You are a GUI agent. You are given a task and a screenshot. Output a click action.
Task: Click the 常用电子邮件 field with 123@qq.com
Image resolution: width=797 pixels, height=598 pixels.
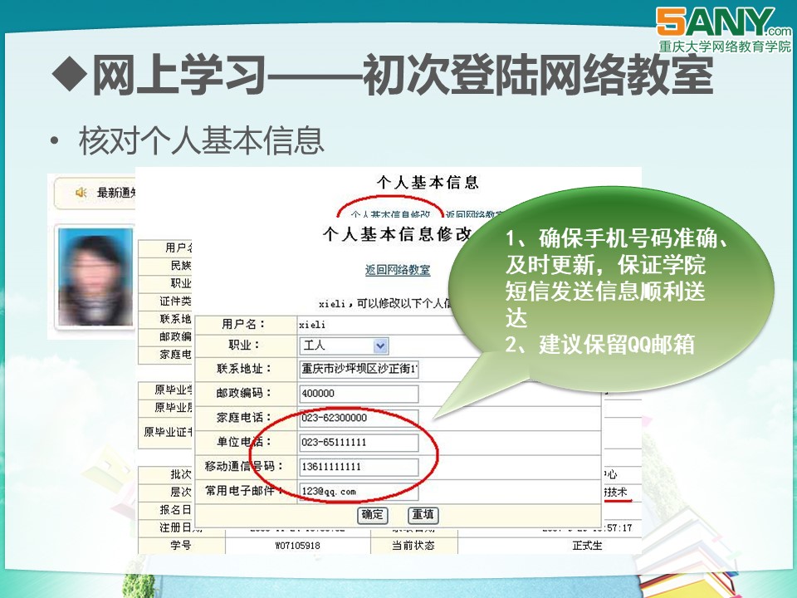point(359,491)
